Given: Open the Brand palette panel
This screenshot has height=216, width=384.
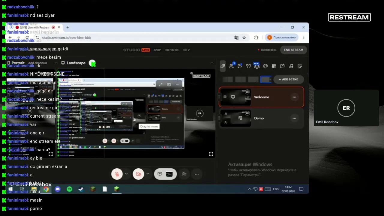Looking at the screenshot, I should click(x=265, y=66).
